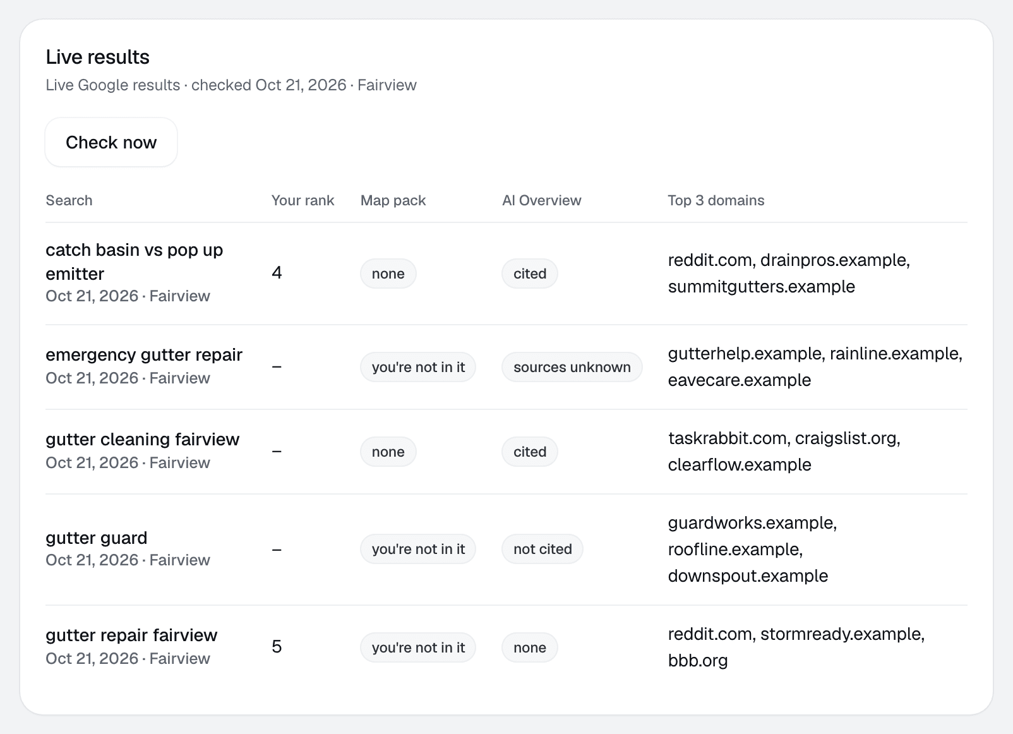Click 'you're not in it' badge for gutter guard
The image size is (1013, 734).
pyautogui.click(x=418, y=549)
